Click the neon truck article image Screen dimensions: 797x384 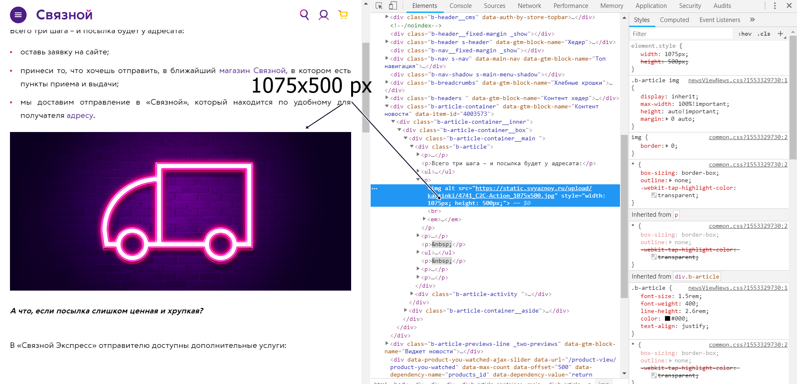click(180, 211)
